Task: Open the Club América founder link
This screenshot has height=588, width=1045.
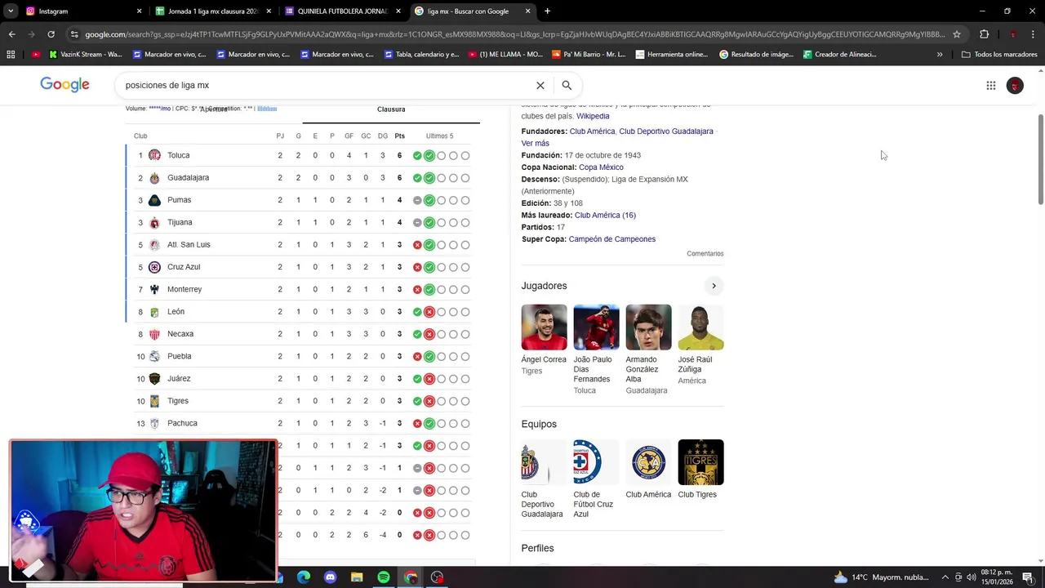Action: (592, 131)
